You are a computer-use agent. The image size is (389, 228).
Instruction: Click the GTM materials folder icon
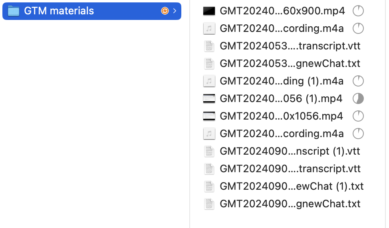click(14, 11)
